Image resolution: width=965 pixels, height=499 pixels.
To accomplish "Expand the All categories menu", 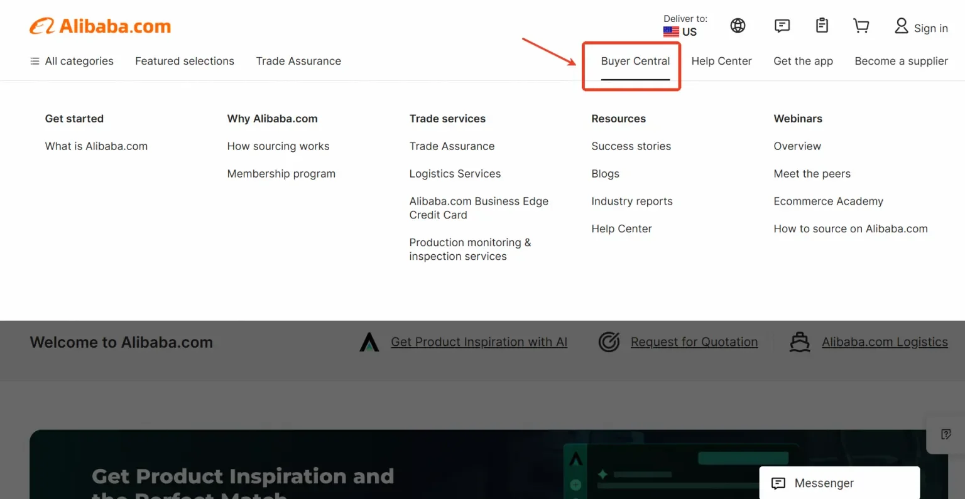I will pyautogui.click(x=72, y=61).
